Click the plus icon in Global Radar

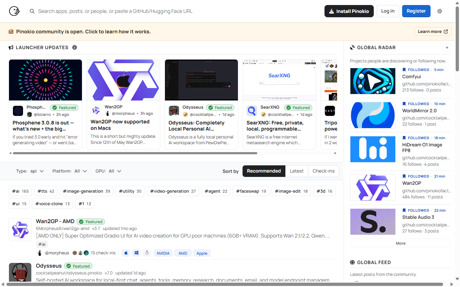point(447,47)
